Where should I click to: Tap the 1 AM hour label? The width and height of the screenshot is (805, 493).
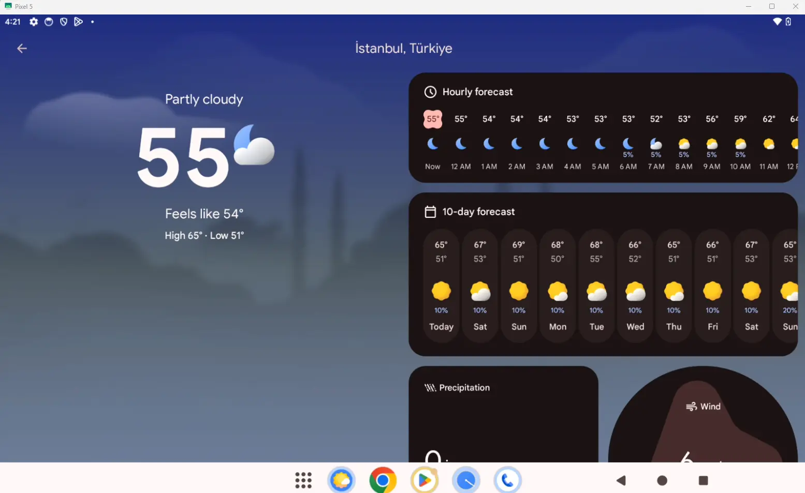pos(489,167)
